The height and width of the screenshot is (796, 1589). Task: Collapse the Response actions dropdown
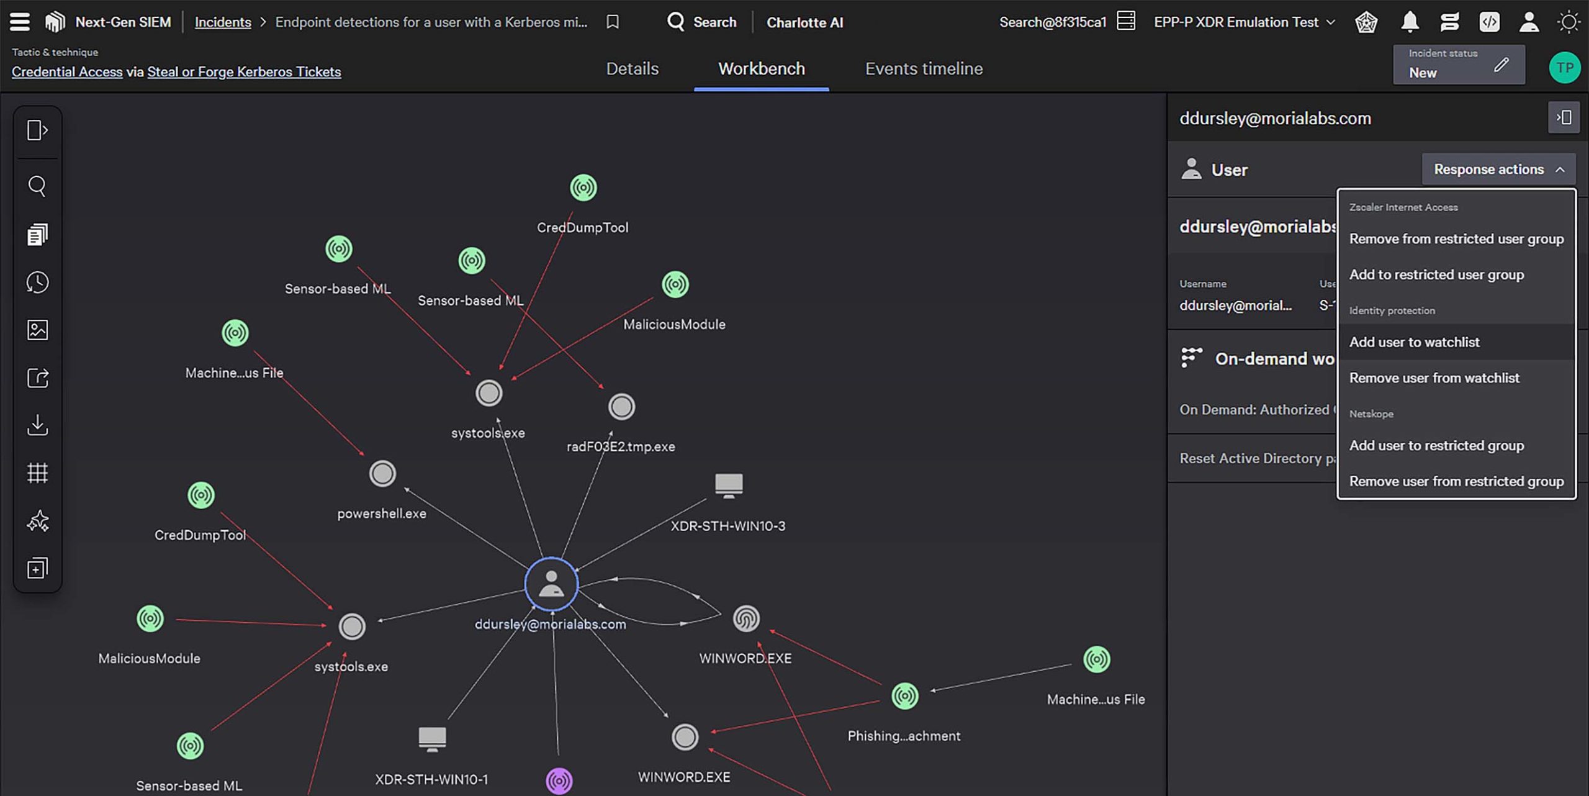click(x=1498, y=170)
